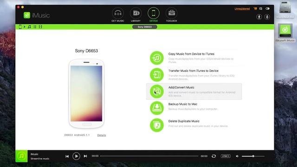Select the Device tab
297x167 pixels.
[x=154, y=15]
